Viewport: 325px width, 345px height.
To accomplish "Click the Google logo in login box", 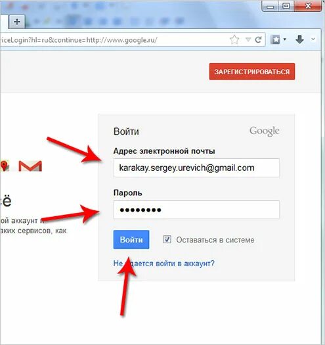I will tap(265, 131).
